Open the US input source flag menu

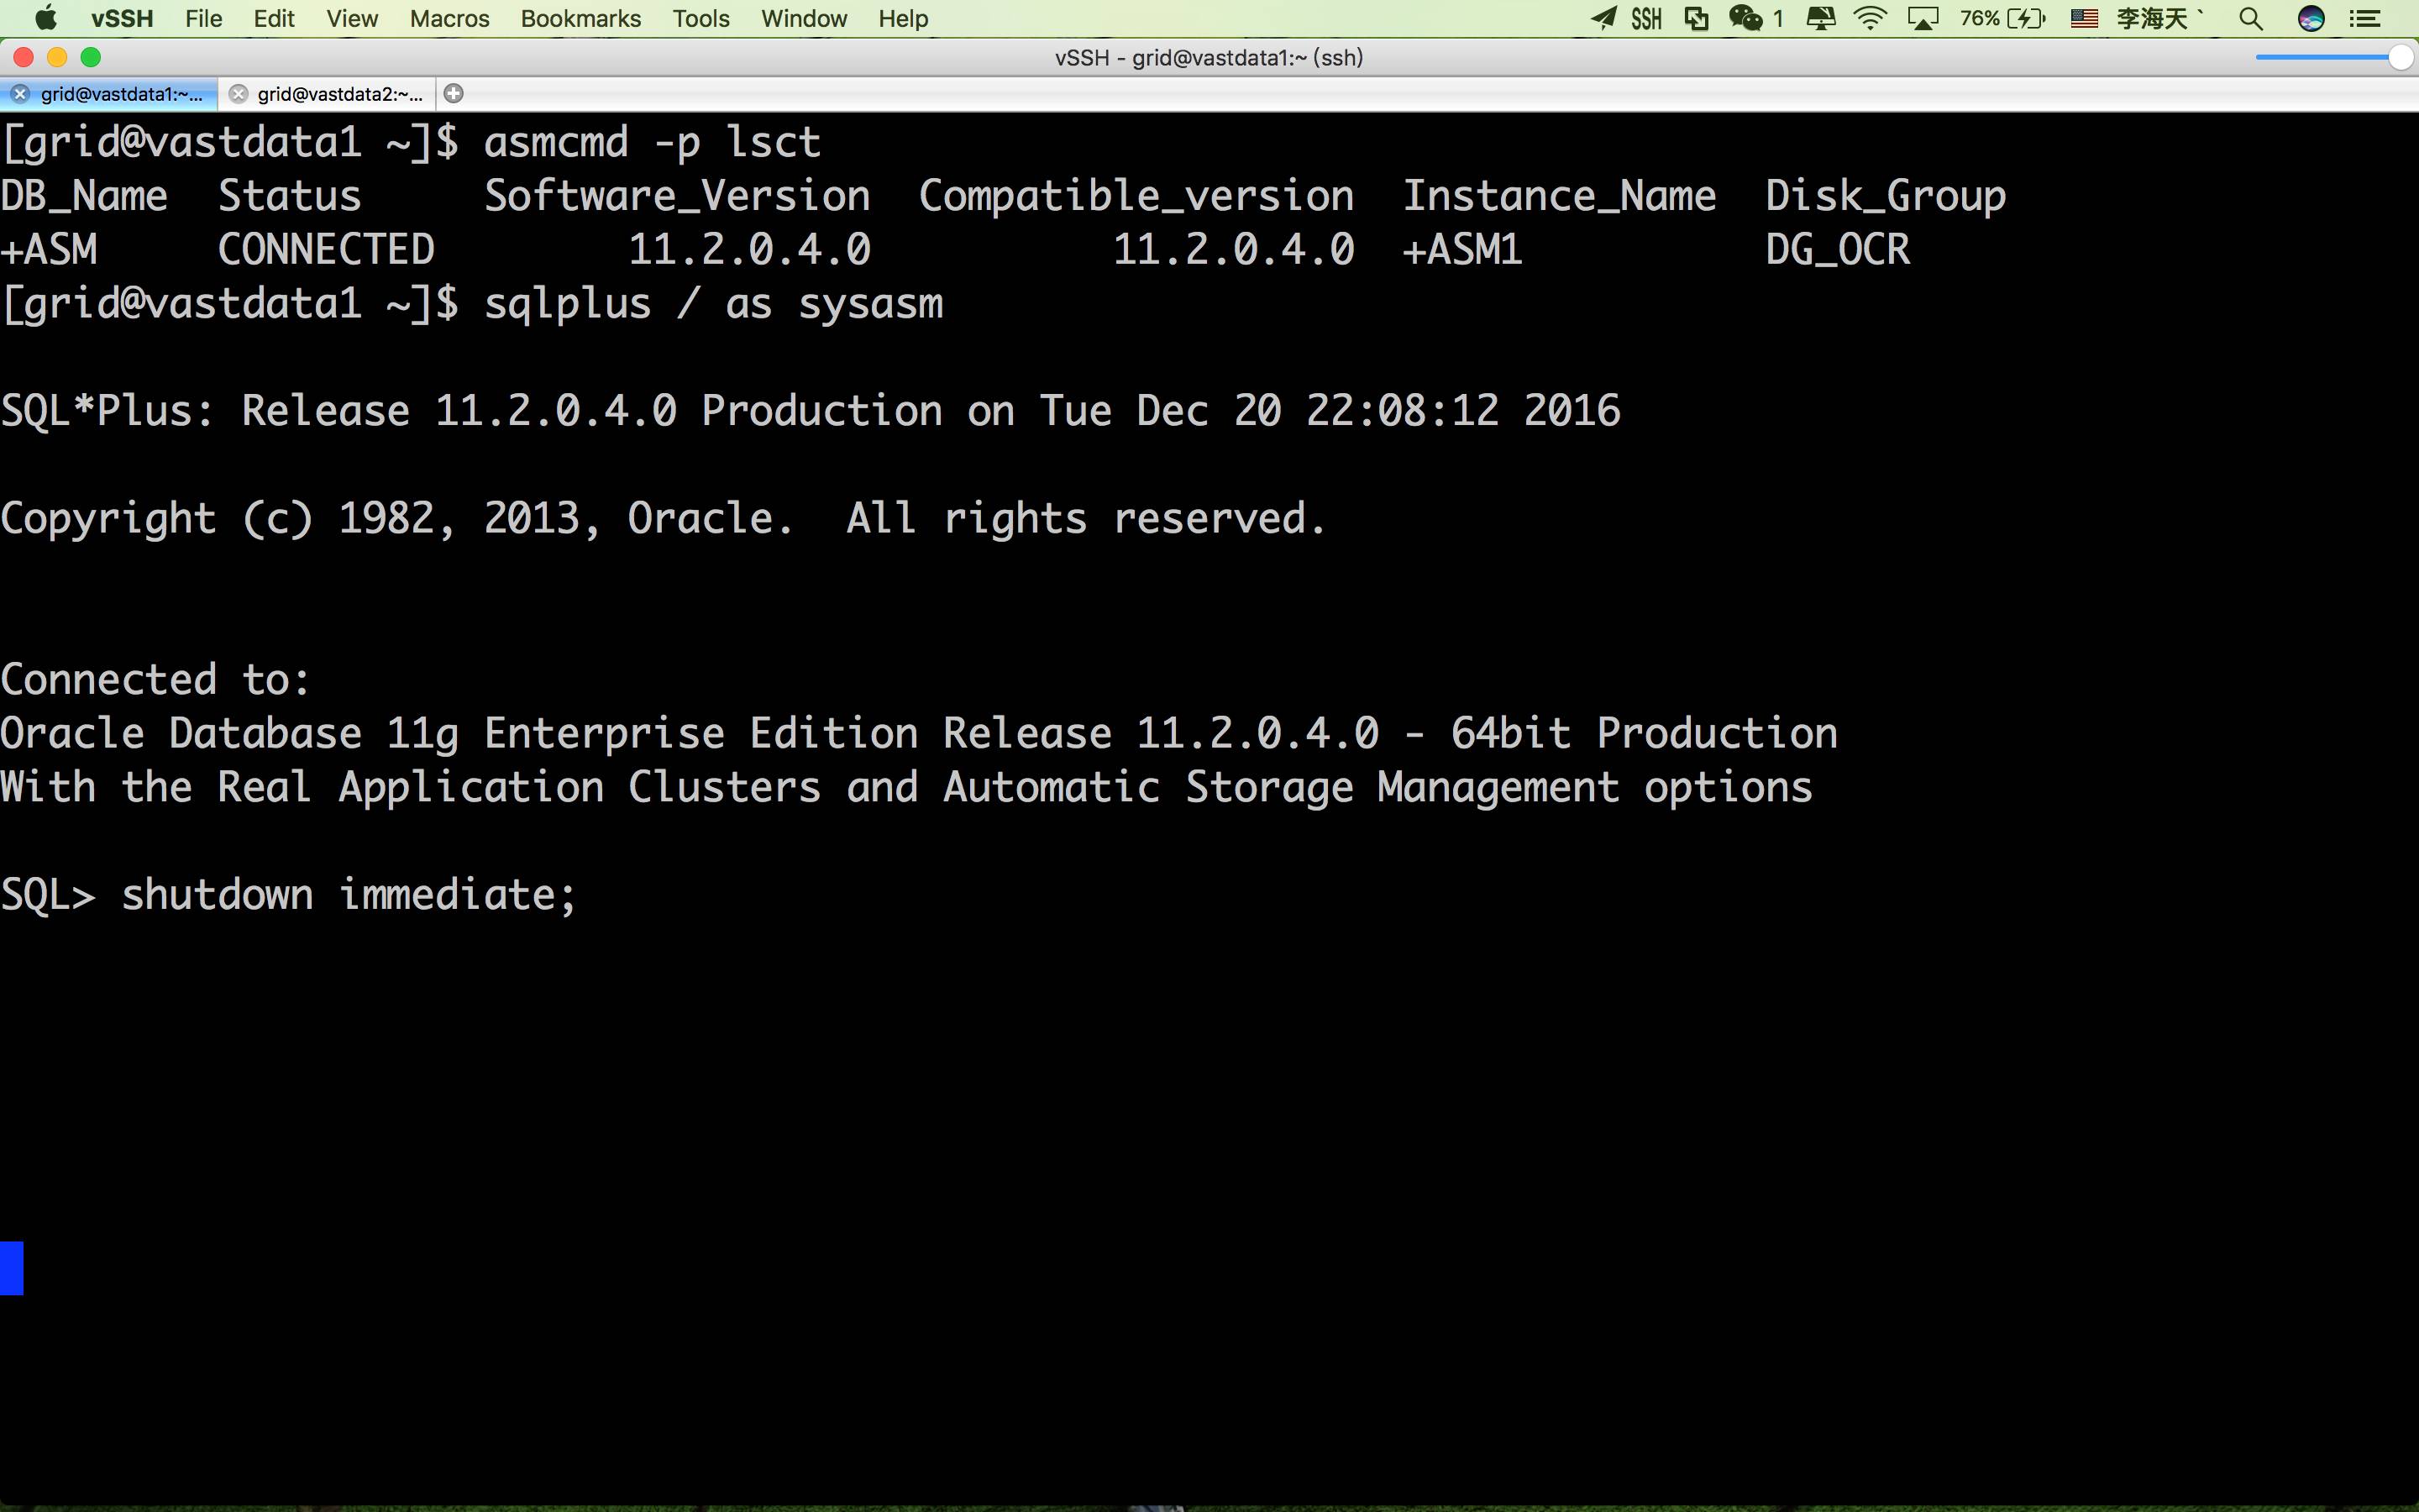pos(2083,18)
